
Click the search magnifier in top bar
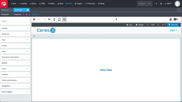(150, 4)
